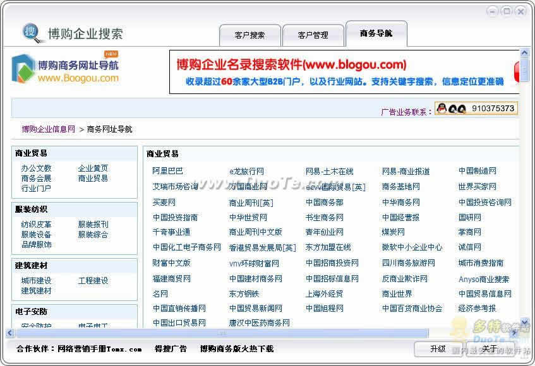Open the 青年创业网 site link
535x366 pixels.
pos(325,232)
